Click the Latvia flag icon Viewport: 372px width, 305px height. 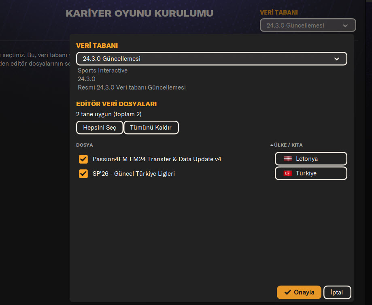pos(288,159)
